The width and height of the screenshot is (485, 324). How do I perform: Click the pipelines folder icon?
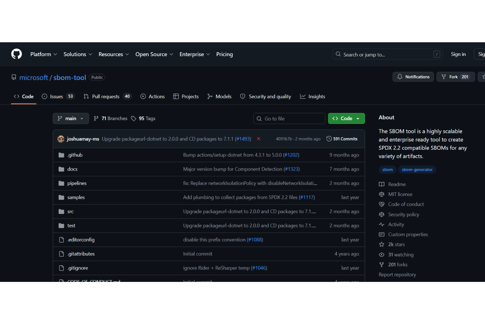tap(61, 183)
